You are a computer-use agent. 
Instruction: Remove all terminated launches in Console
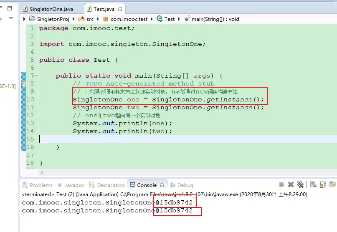coord(300,185)
